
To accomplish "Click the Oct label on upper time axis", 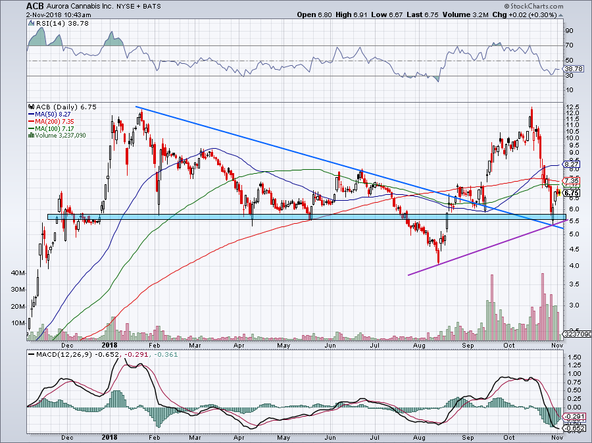I will click(509, 345).
